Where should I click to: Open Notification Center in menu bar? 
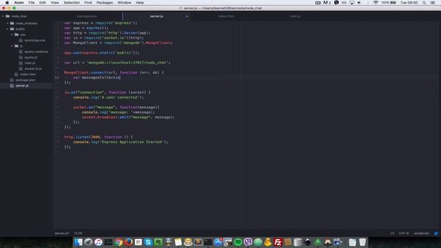click(433, 3)
